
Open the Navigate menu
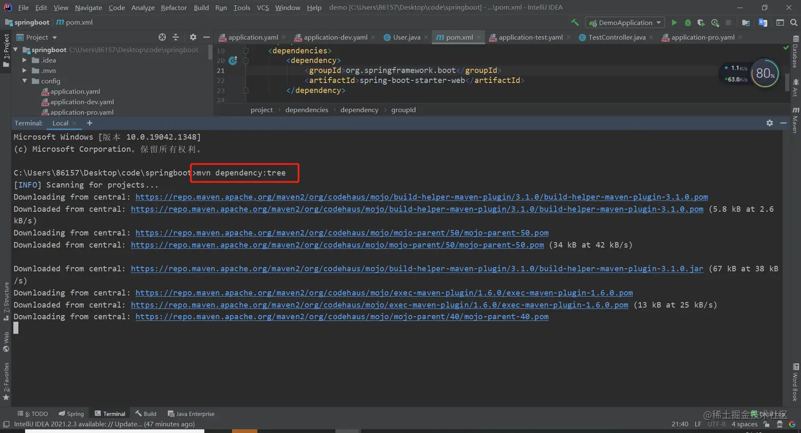(88, 7)
